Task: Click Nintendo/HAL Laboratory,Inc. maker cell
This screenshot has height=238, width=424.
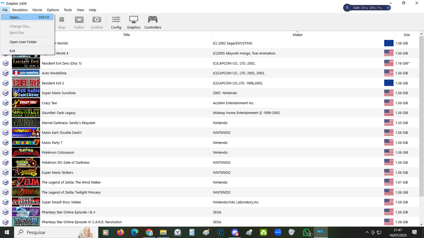Action: (236, 202)
